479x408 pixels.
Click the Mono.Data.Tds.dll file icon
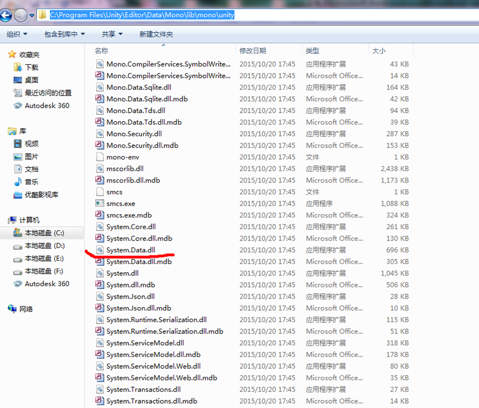(99, 111)
